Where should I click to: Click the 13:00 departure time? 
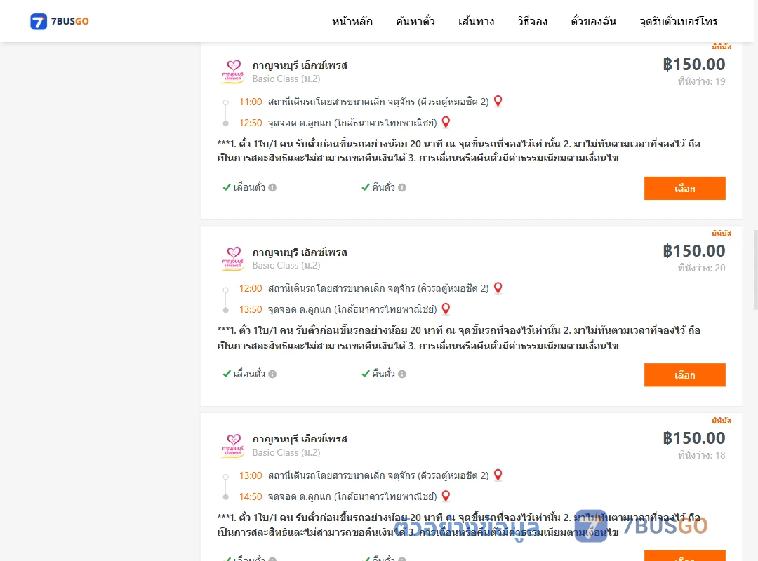251,475
